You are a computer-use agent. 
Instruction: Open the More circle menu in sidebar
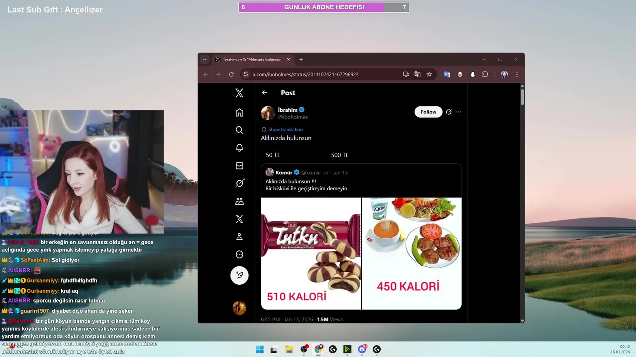click(x=239, y=254)
